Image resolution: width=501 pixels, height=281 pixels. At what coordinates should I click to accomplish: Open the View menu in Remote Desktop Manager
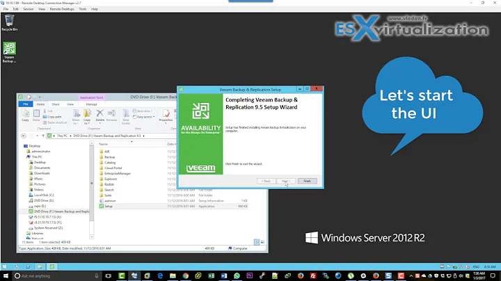tap(42, 9)
